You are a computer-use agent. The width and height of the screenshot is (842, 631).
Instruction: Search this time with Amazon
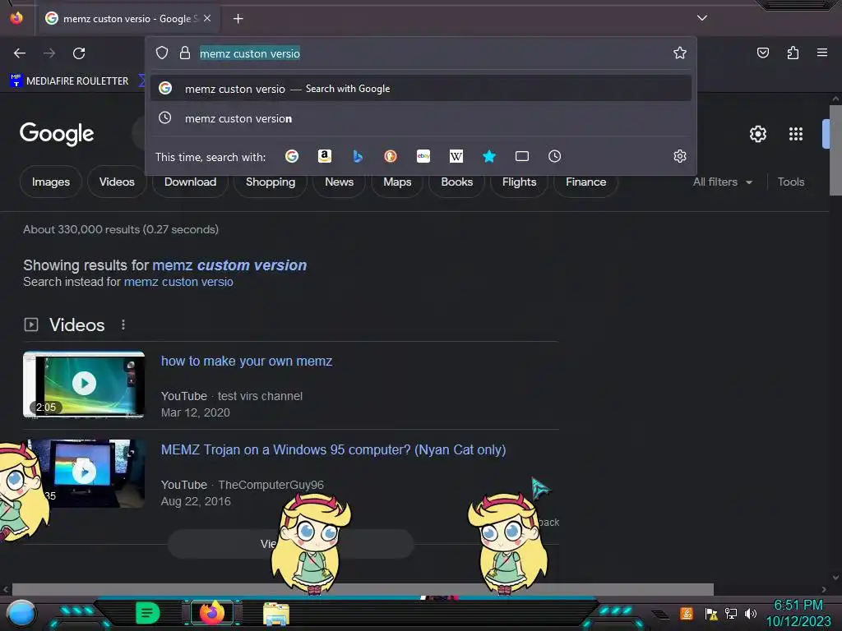[x=324, y=156]
